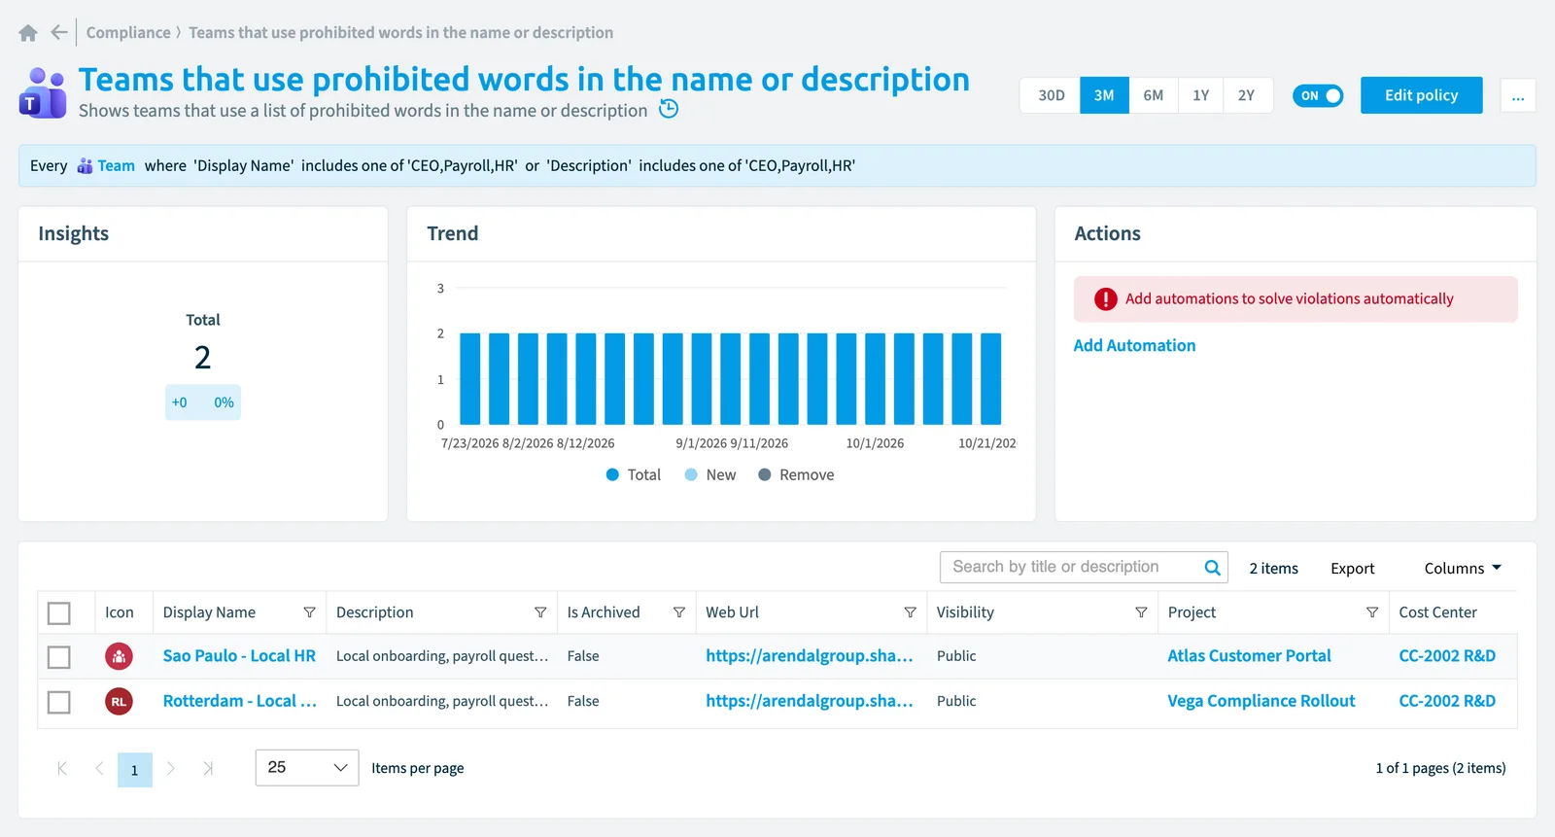Open Is Archived column filter
The image size is (1555, 837).
tap(679, 612)
